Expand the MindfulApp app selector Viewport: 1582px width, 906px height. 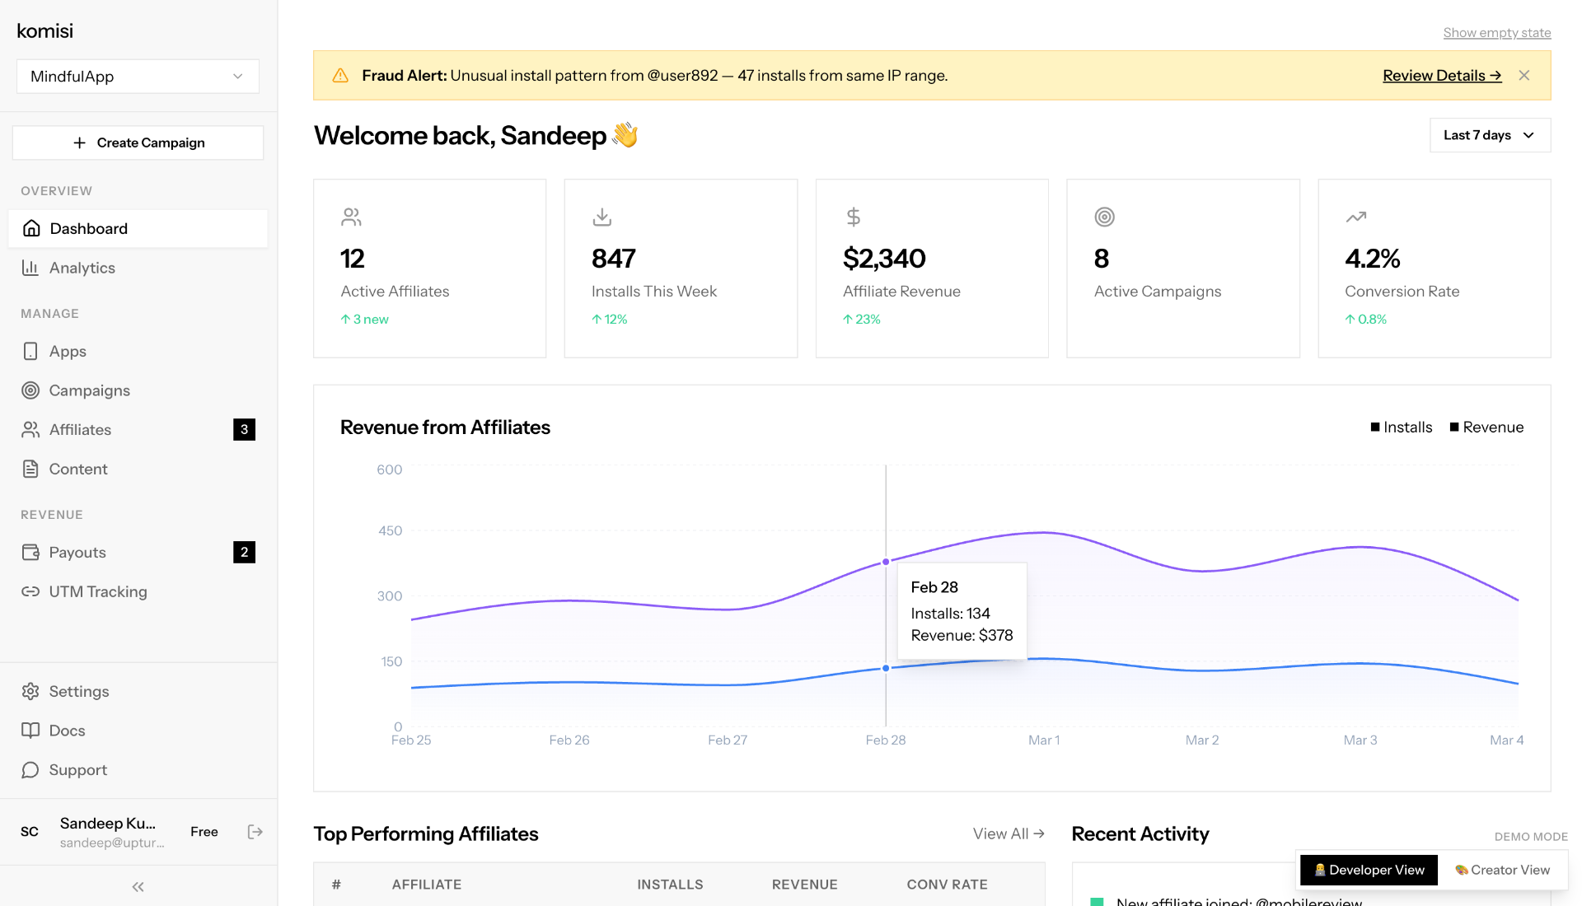pyautogui.click(x=137, y=76)
